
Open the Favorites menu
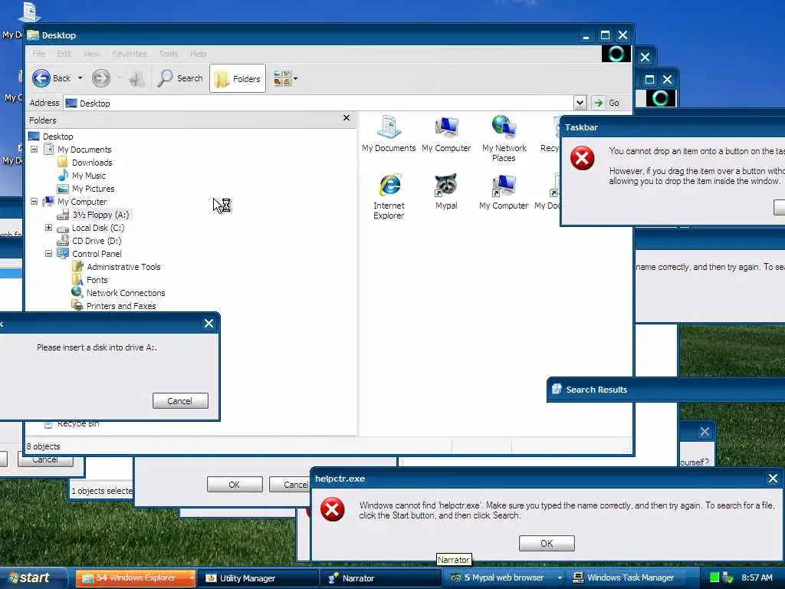click(129, 54)
